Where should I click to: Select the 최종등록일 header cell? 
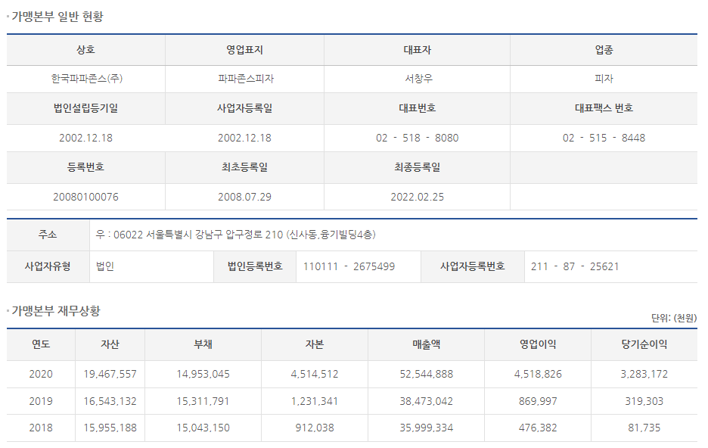click(418, 167)
